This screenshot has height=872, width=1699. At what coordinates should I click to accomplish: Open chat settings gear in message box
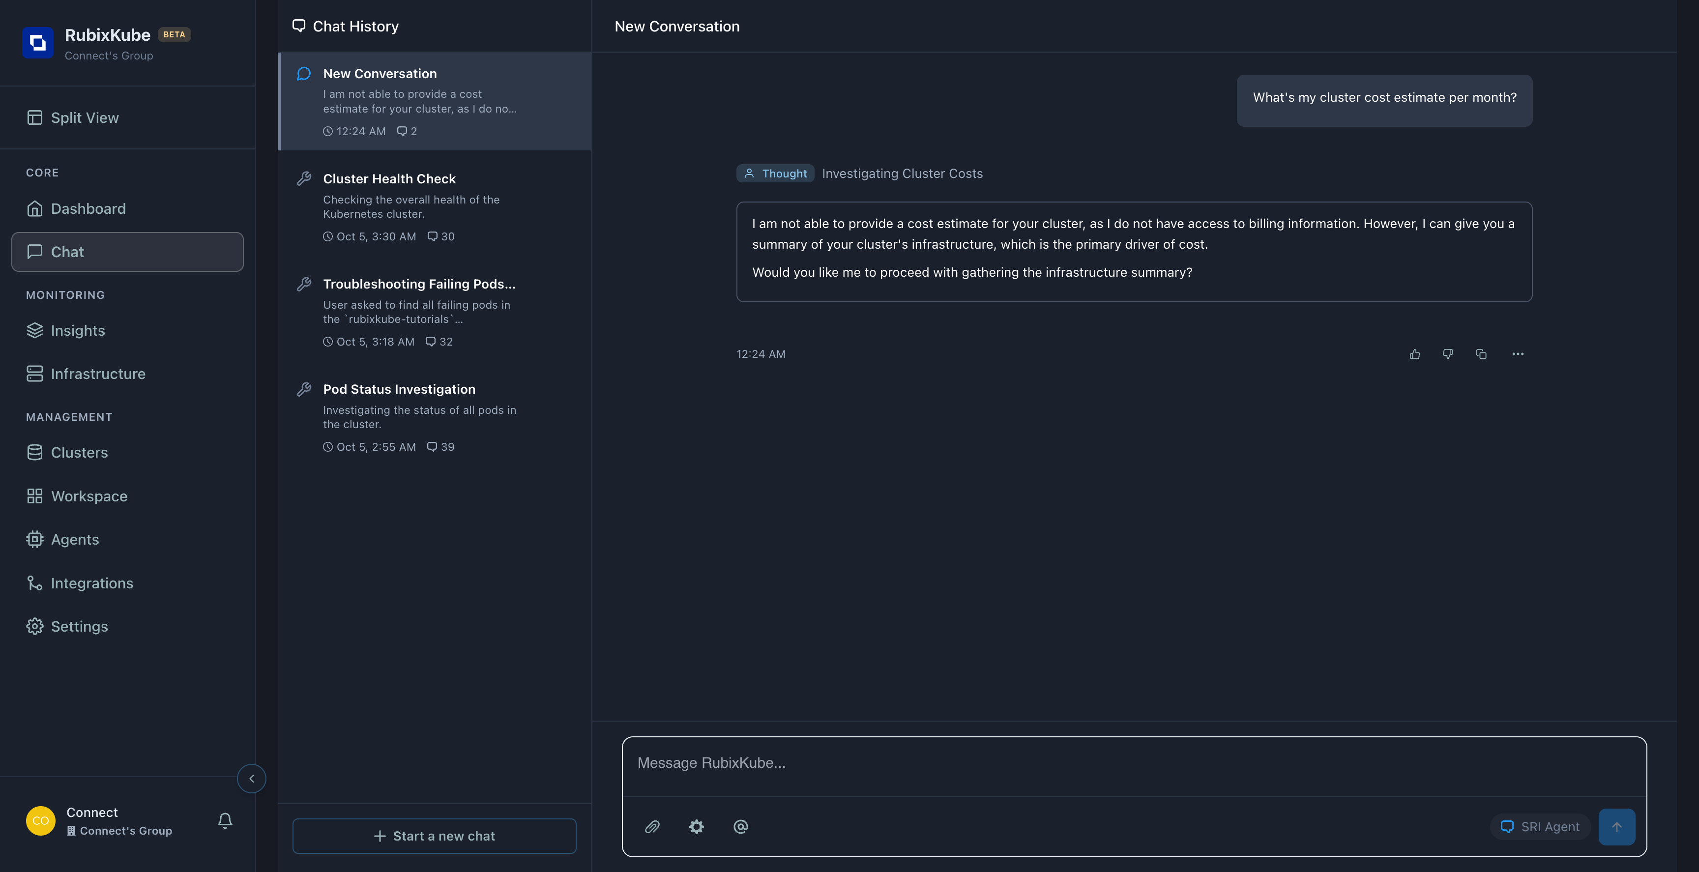click(697, 826)
